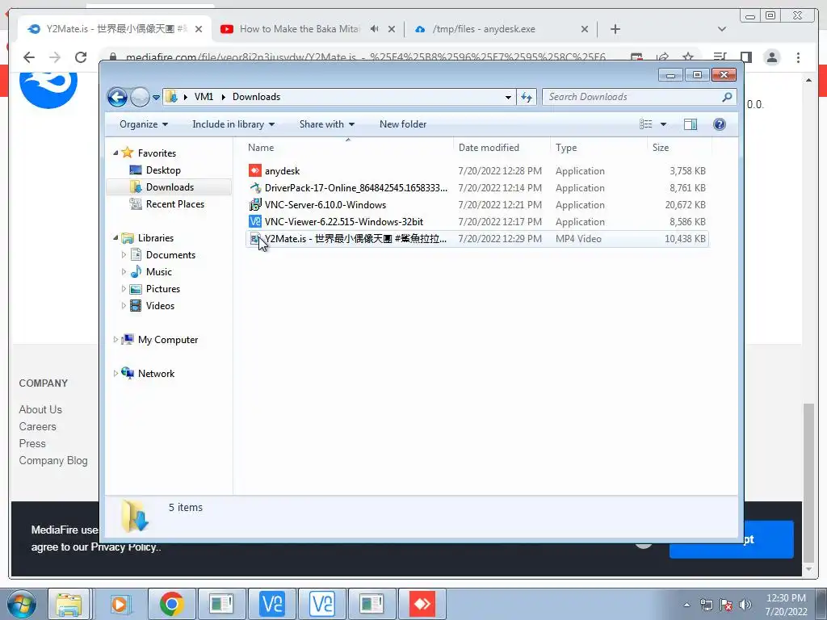Screen dimensions: 827x620
Task: Click the Explorer back arrow button
Action: click(x=117, y=97)
